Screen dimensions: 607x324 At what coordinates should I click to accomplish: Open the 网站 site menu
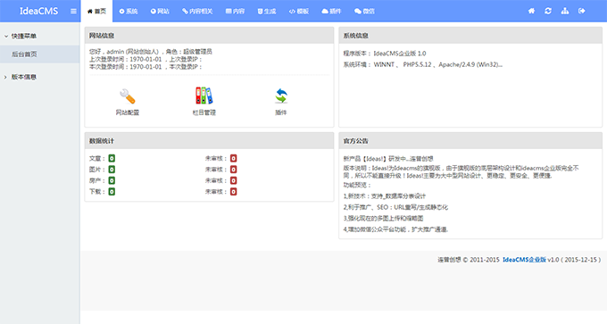(160, 12)
